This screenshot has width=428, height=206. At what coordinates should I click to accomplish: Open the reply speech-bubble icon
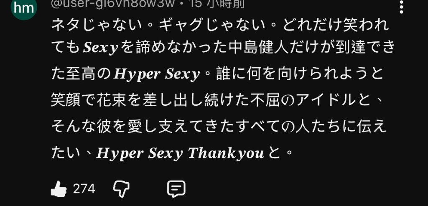(176, 189)
